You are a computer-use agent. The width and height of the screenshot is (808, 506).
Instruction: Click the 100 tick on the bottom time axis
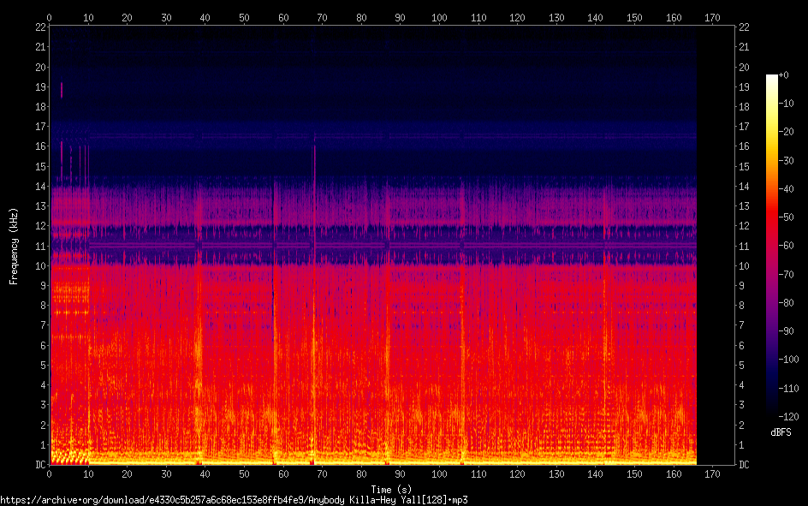[x=439, y=473]
